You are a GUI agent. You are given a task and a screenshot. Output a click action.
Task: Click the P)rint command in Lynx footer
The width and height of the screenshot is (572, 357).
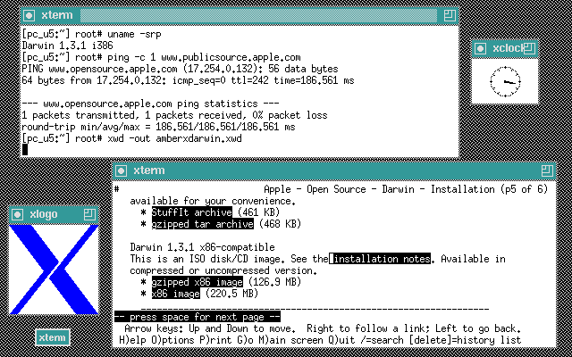(216, 340)
